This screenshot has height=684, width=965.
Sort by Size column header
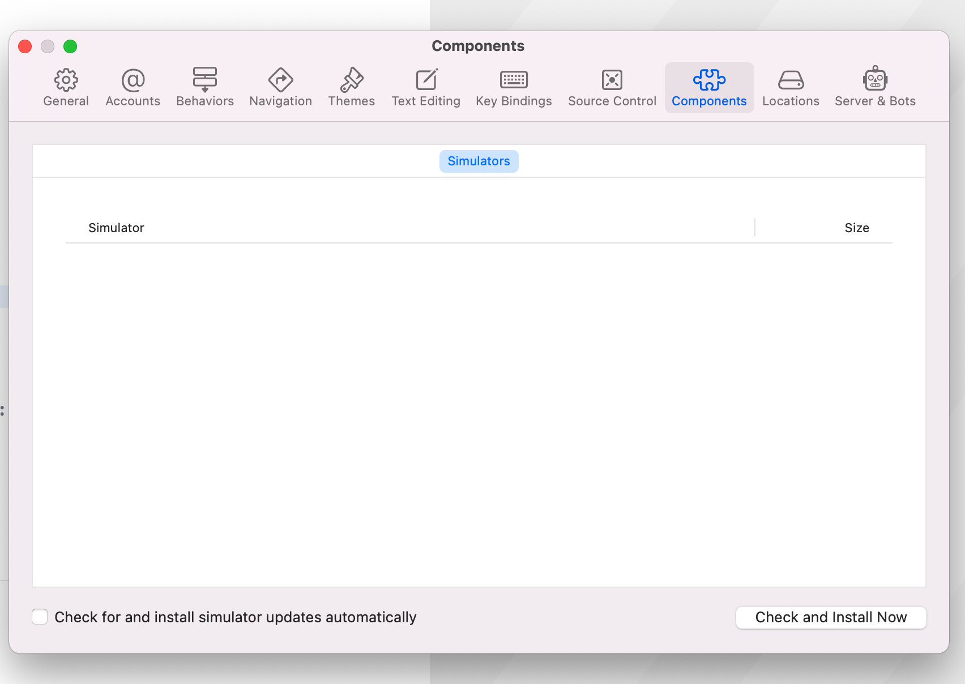(856, 228)
